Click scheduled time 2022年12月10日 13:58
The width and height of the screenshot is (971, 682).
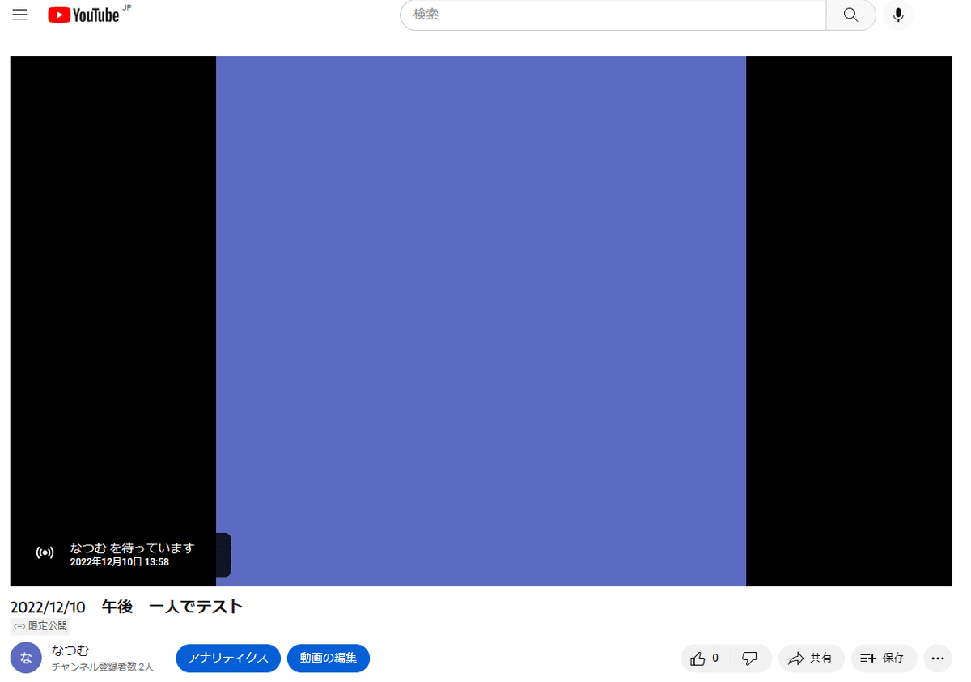coord(120,561)
